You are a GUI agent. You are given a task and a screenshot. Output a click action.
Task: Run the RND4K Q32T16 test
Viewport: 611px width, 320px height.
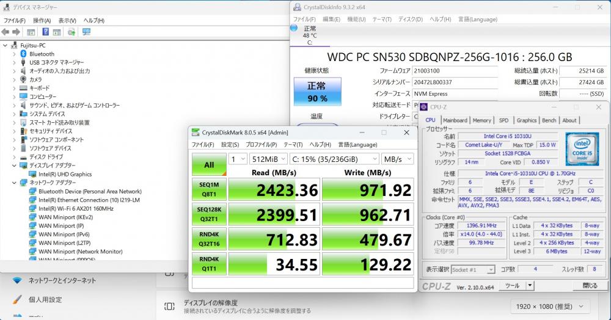209,239
